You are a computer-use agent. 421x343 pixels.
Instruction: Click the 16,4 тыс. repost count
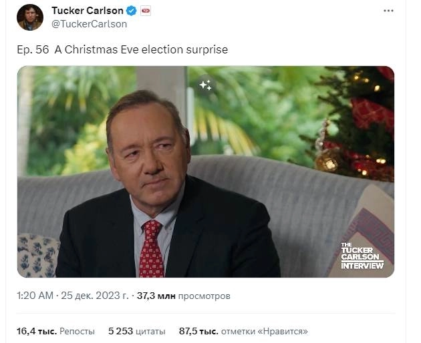(x=36, y=330)
